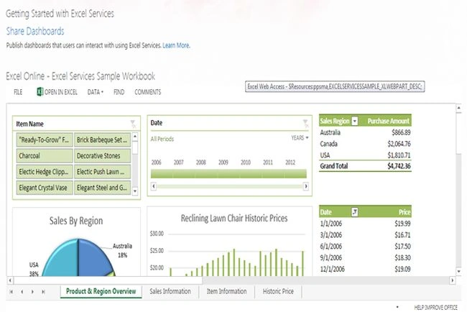Open the Share Dashboards link
The image size is (467, 312).
click(x=35, y=31)
